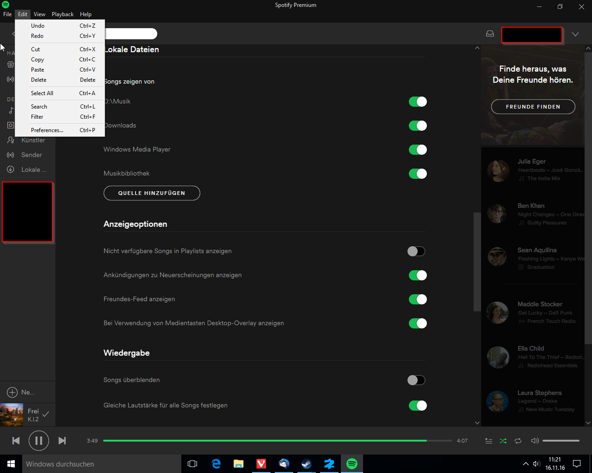Open the taskbar clock showing 11:21

click(555, 464)
